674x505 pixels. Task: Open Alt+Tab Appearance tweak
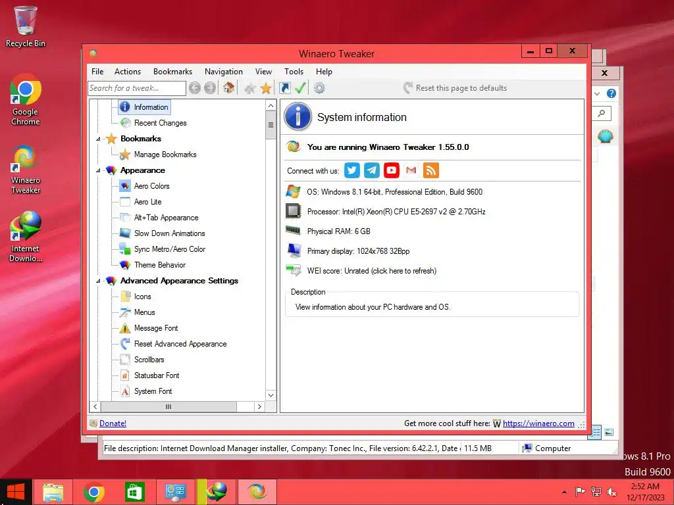[167, 218]
